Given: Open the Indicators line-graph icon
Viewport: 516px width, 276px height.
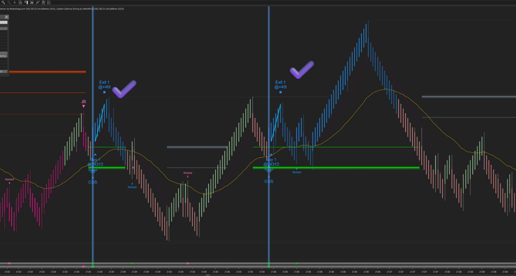Looking at the screenshot, I should 37,2.
